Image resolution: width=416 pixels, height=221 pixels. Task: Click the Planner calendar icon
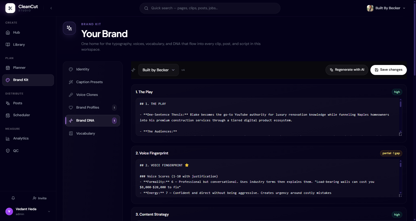tap(8, 68)
